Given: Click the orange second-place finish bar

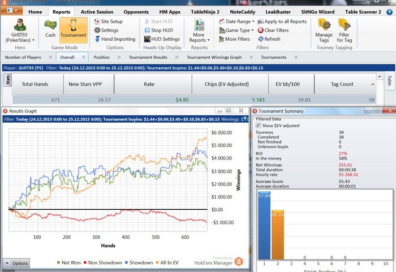Looking at the screenshot, I should coord(278,235).
